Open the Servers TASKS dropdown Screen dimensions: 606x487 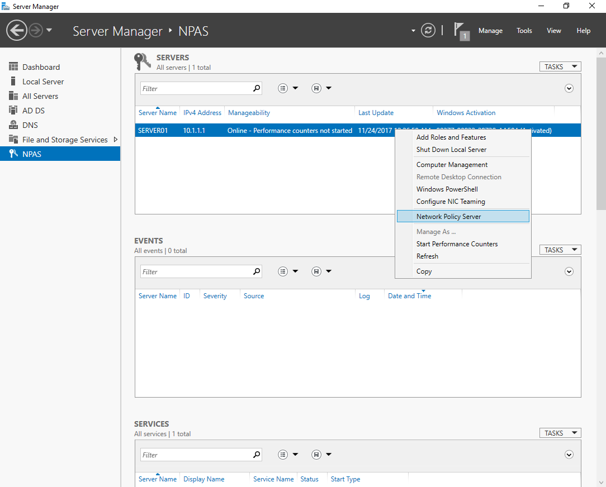[x=560, y=67]
